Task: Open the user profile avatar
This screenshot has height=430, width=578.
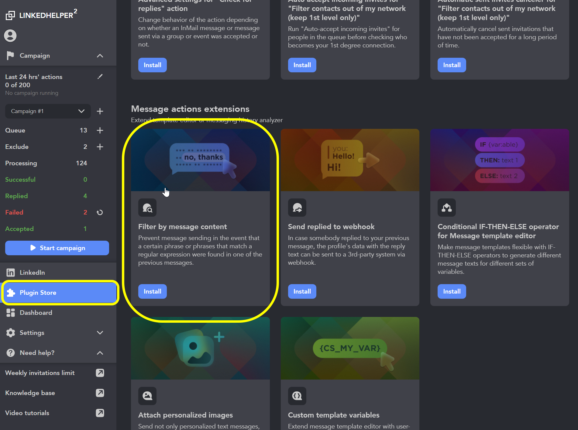Action: coord(10,36)
